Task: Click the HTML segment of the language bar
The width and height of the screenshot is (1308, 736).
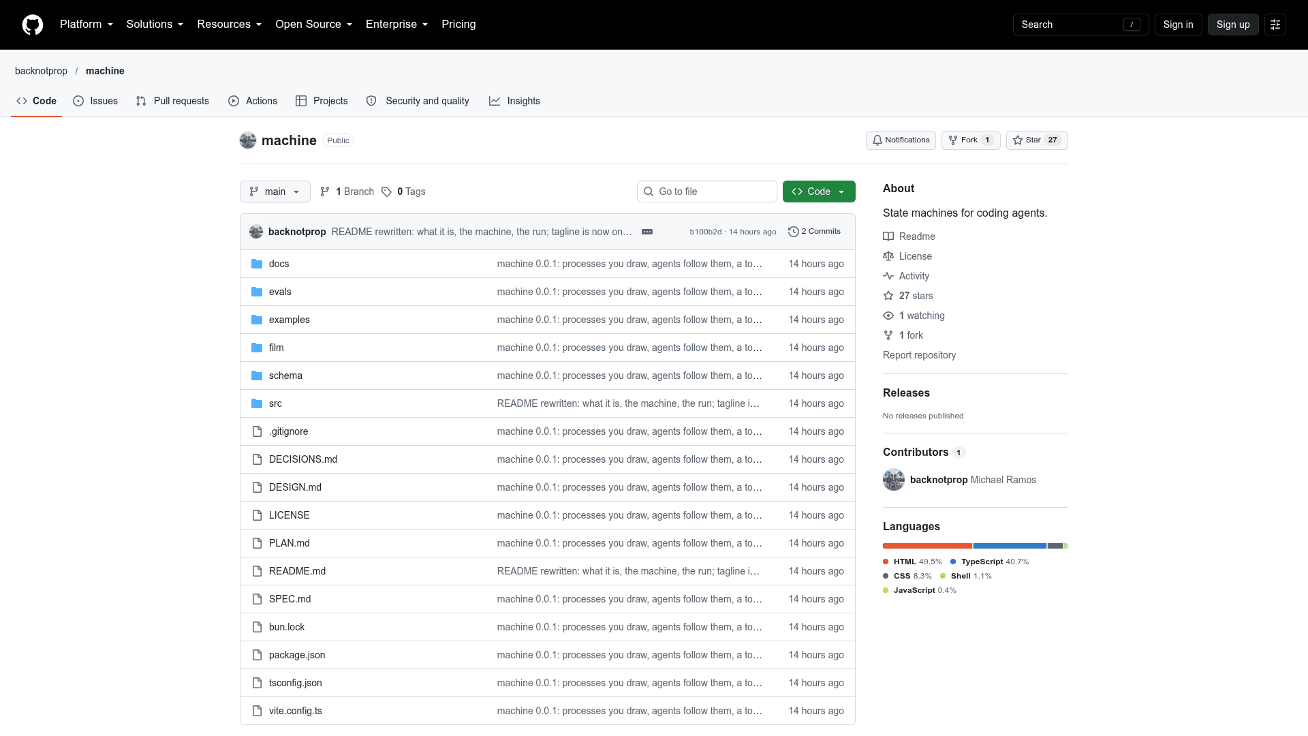Action: [x=927, y=546]
